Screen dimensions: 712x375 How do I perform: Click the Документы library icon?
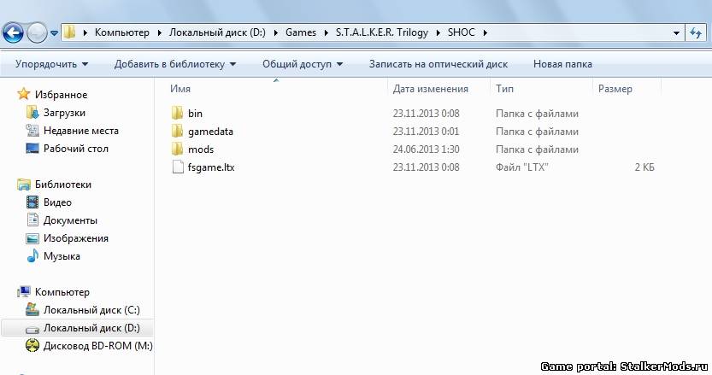coord(32,220)
